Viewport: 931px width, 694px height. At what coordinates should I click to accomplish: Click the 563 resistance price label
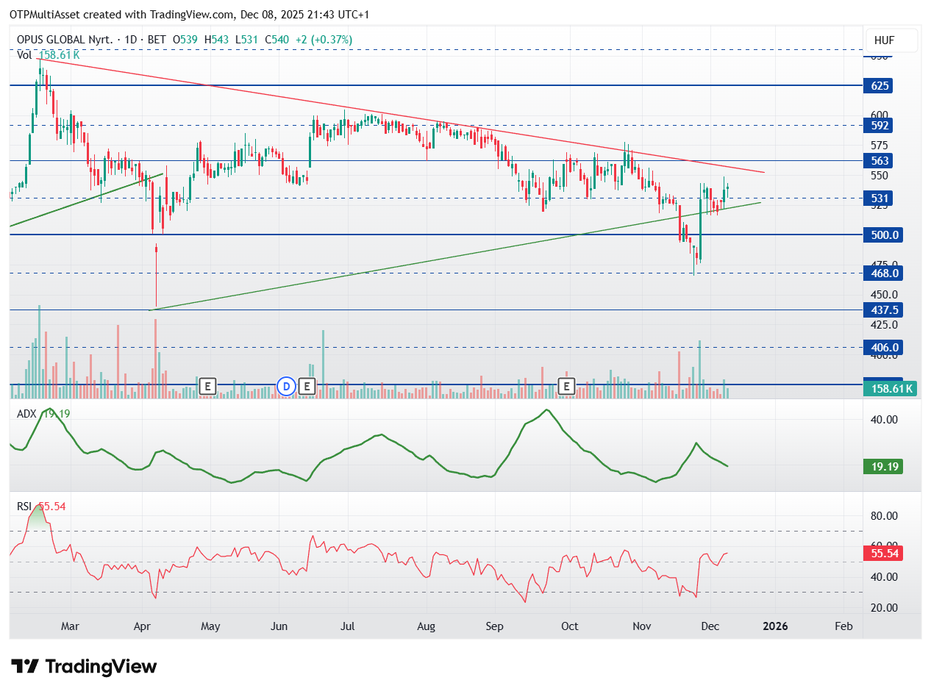880,160
